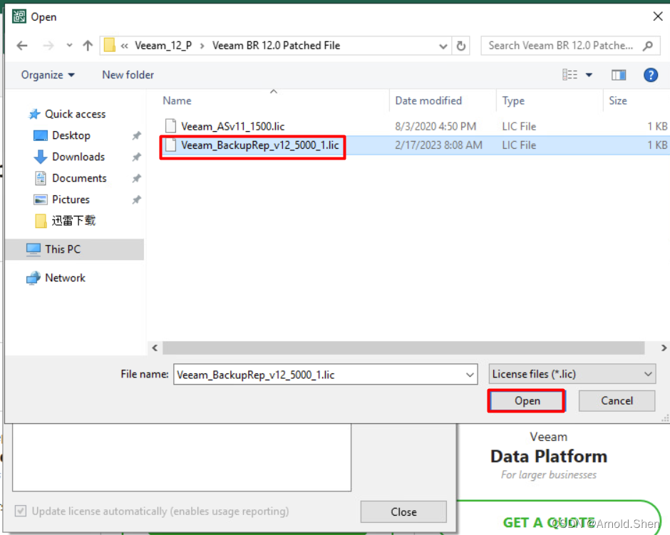Image resolution: width=670 pixels, height=535 pixels.
Task: Open the 迅雷下载 folder
Action: pyautogui.click(x=65, y=221)
